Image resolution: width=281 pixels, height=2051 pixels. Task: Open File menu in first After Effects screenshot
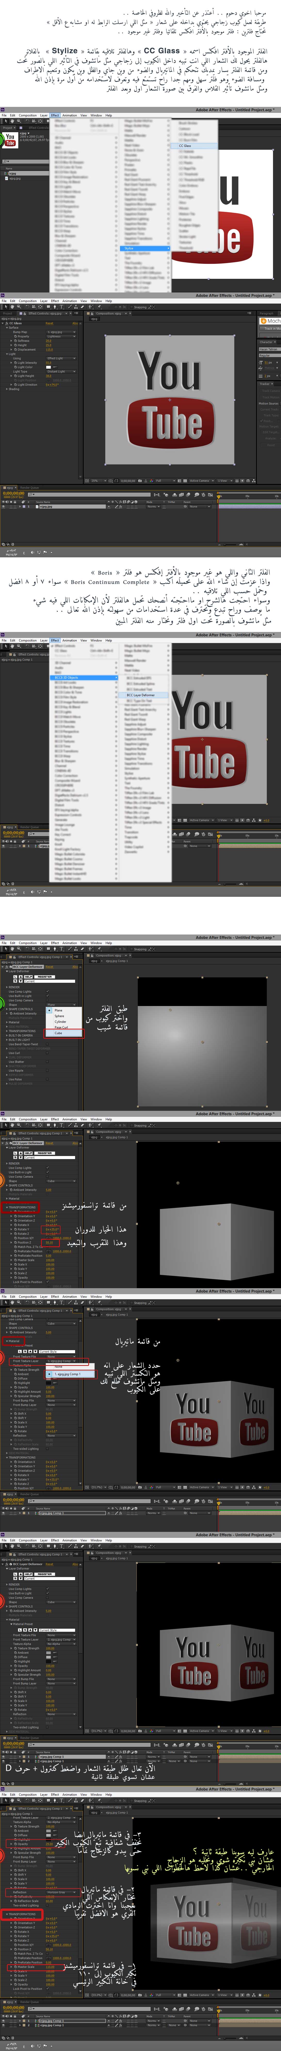point(4,115)
